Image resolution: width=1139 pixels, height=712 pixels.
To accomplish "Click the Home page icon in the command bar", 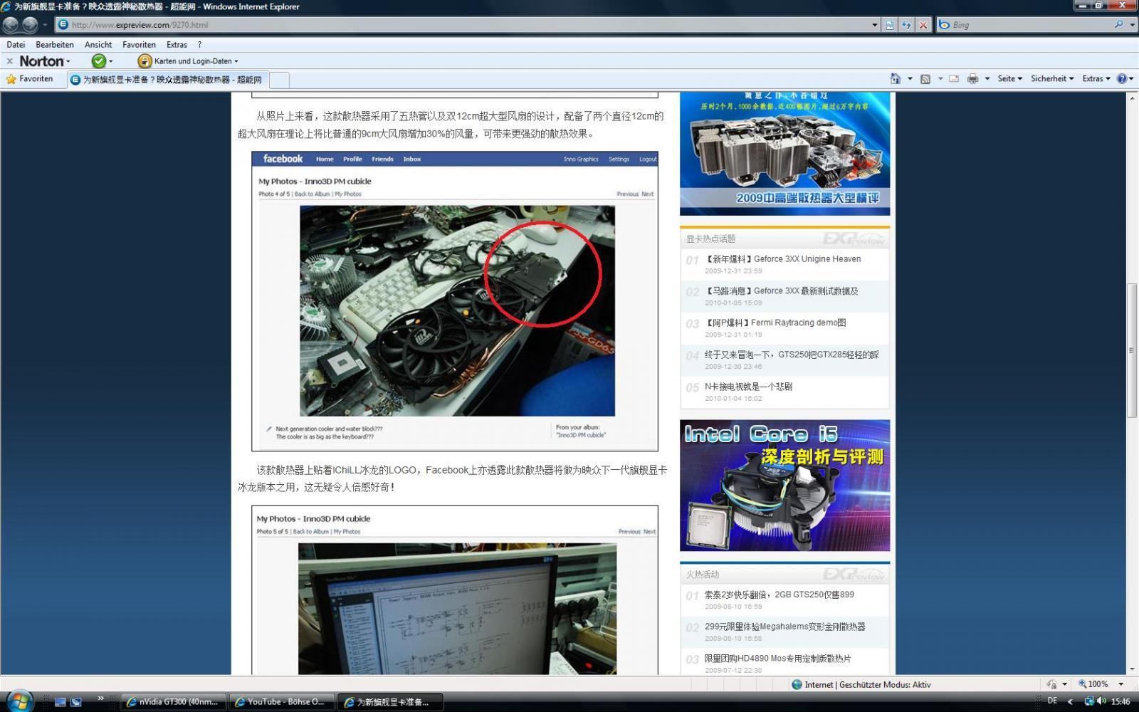I will click(896, 79).
